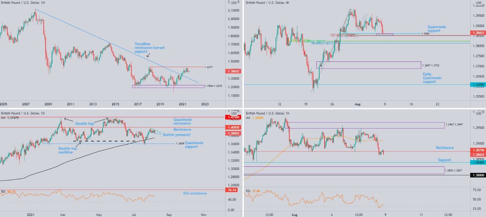Click the 1.36090 price tag on the 4h chart

pyautogui.click(x=478, y=85)
